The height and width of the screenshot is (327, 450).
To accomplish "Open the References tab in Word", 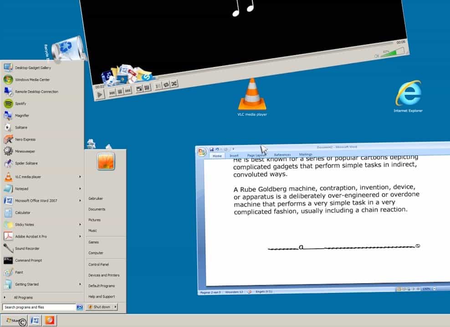I will pos(282,155).
